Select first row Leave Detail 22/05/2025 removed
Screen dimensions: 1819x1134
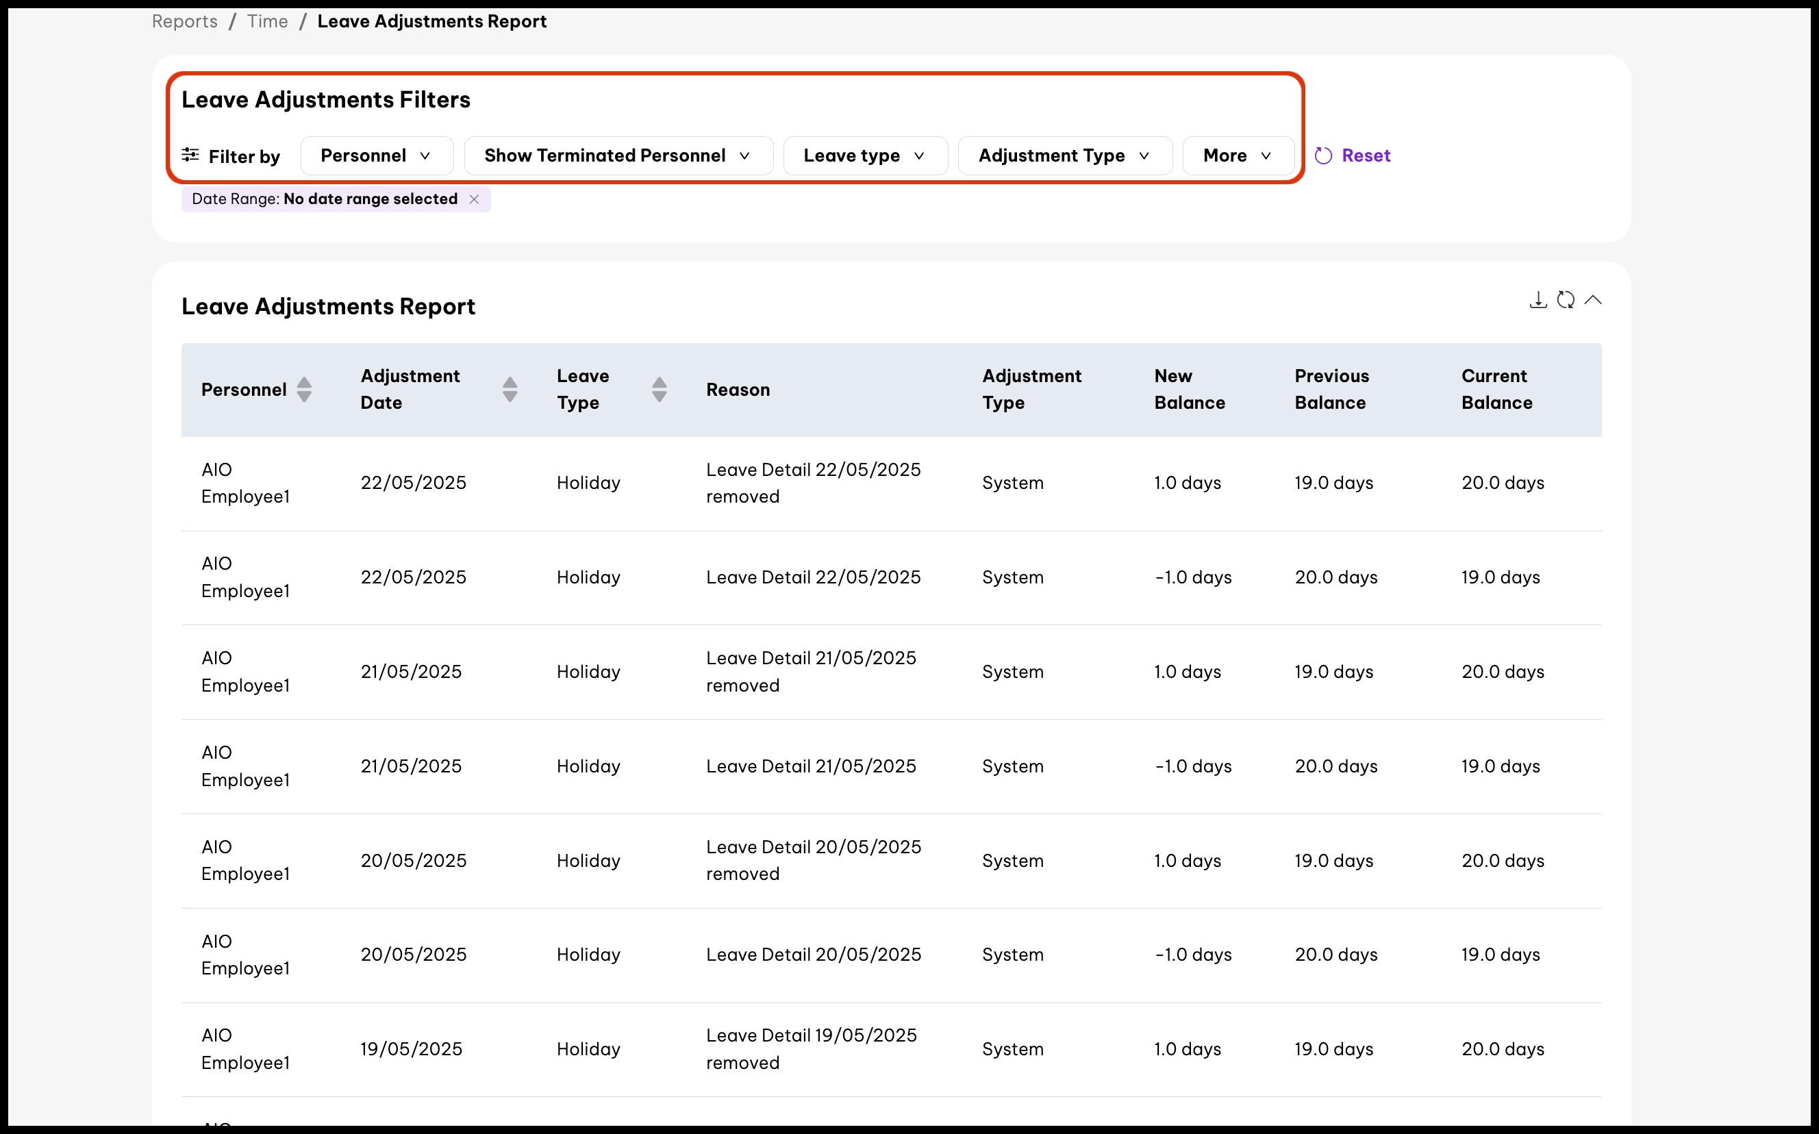click(812, 482)
